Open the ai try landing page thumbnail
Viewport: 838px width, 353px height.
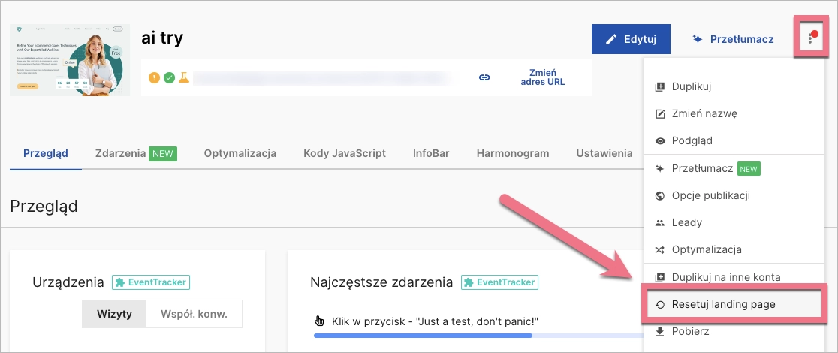[70, 60]
